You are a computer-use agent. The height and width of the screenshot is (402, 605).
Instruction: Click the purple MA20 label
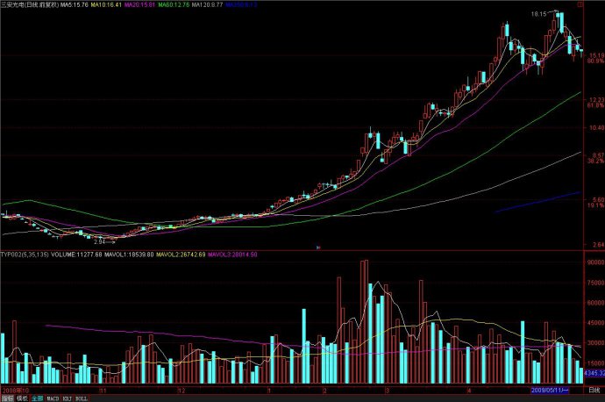(139, 4)
